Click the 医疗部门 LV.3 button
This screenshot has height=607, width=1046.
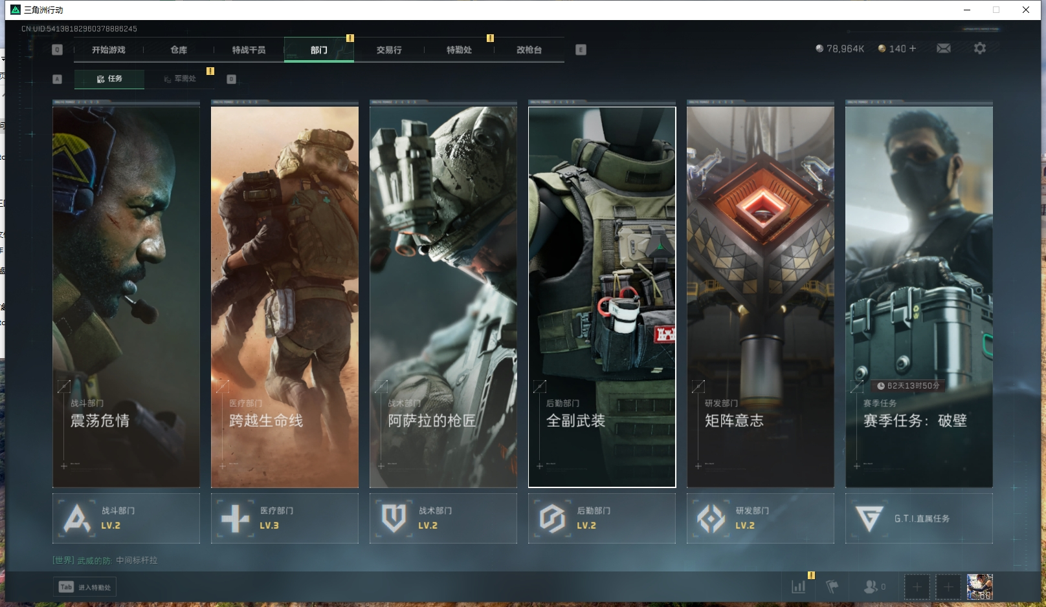tap(285, 518)
